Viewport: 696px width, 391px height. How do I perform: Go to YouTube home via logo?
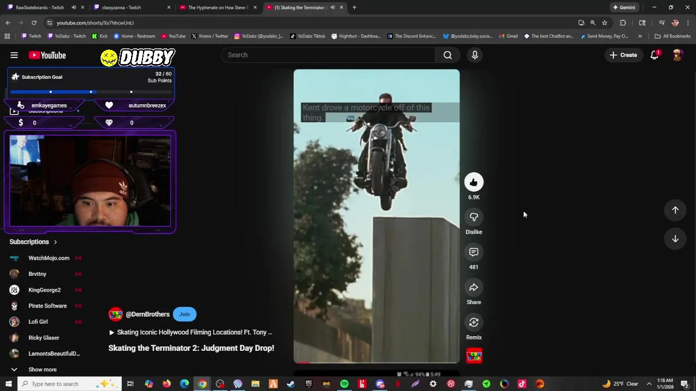(x=47, y=55)
